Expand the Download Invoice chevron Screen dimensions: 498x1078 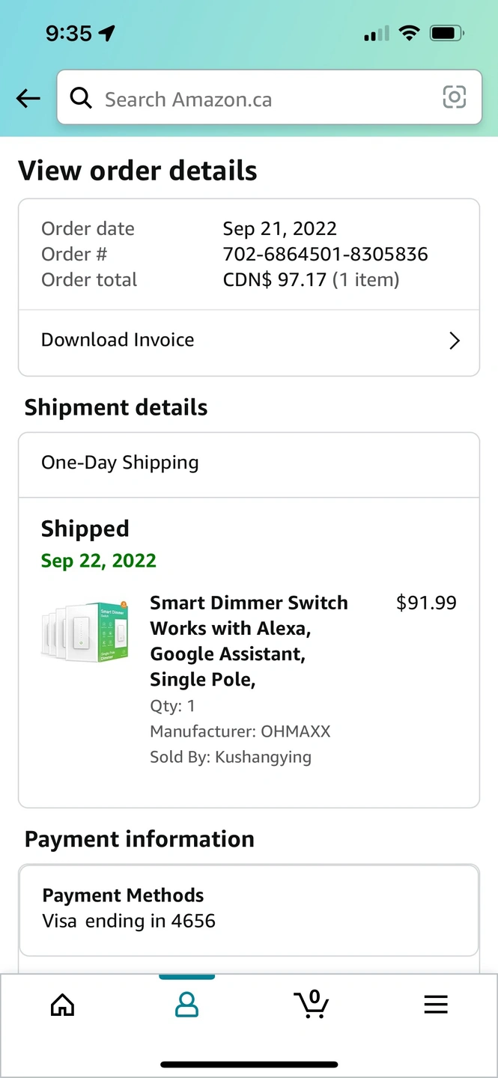point(454,341)
